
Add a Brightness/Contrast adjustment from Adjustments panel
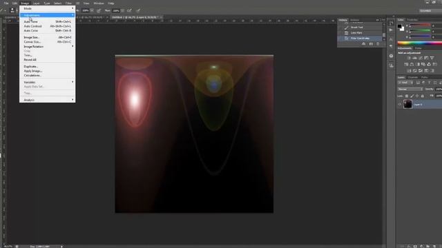(x=409, y=58)
